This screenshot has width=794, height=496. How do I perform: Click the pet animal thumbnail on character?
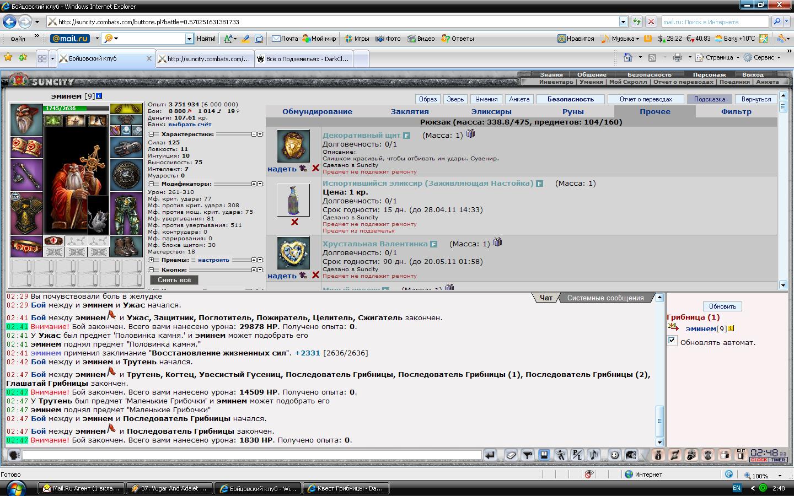click(98, 215)
